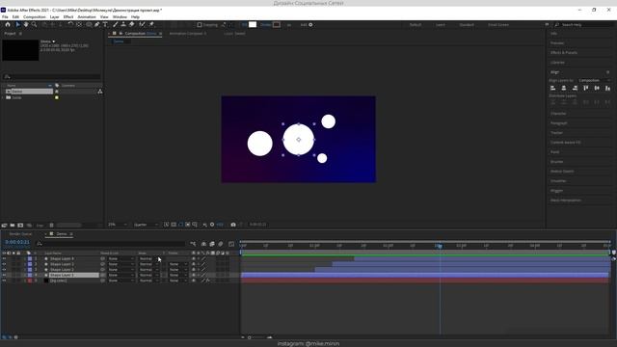Open the Quarter resolution dropdown

[x=146, y=225]
